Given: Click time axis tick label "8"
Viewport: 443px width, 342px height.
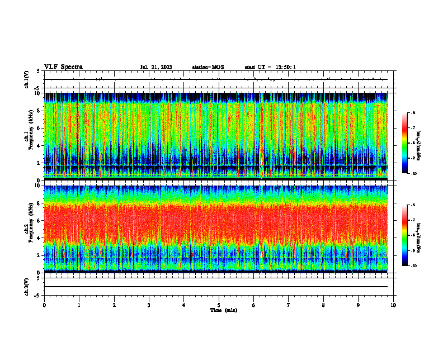Looking at the screenshot, I should 323,305.
